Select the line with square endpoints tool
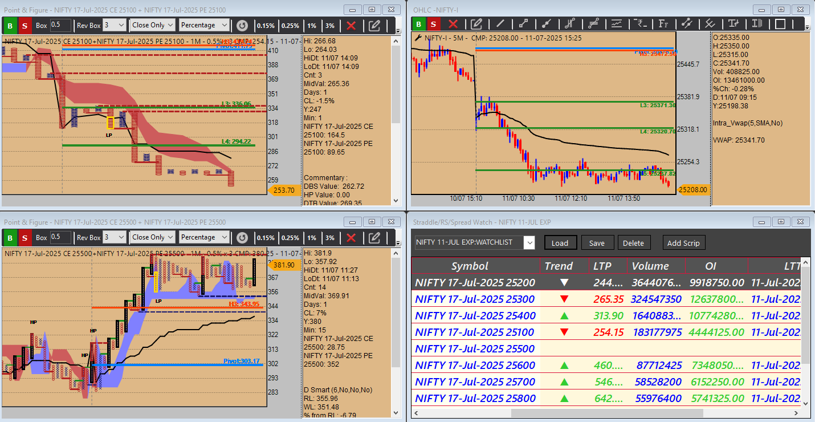Image resolution: width=815 pixels, height=422 pixels. pyautogui.click(x=523, y=24)
